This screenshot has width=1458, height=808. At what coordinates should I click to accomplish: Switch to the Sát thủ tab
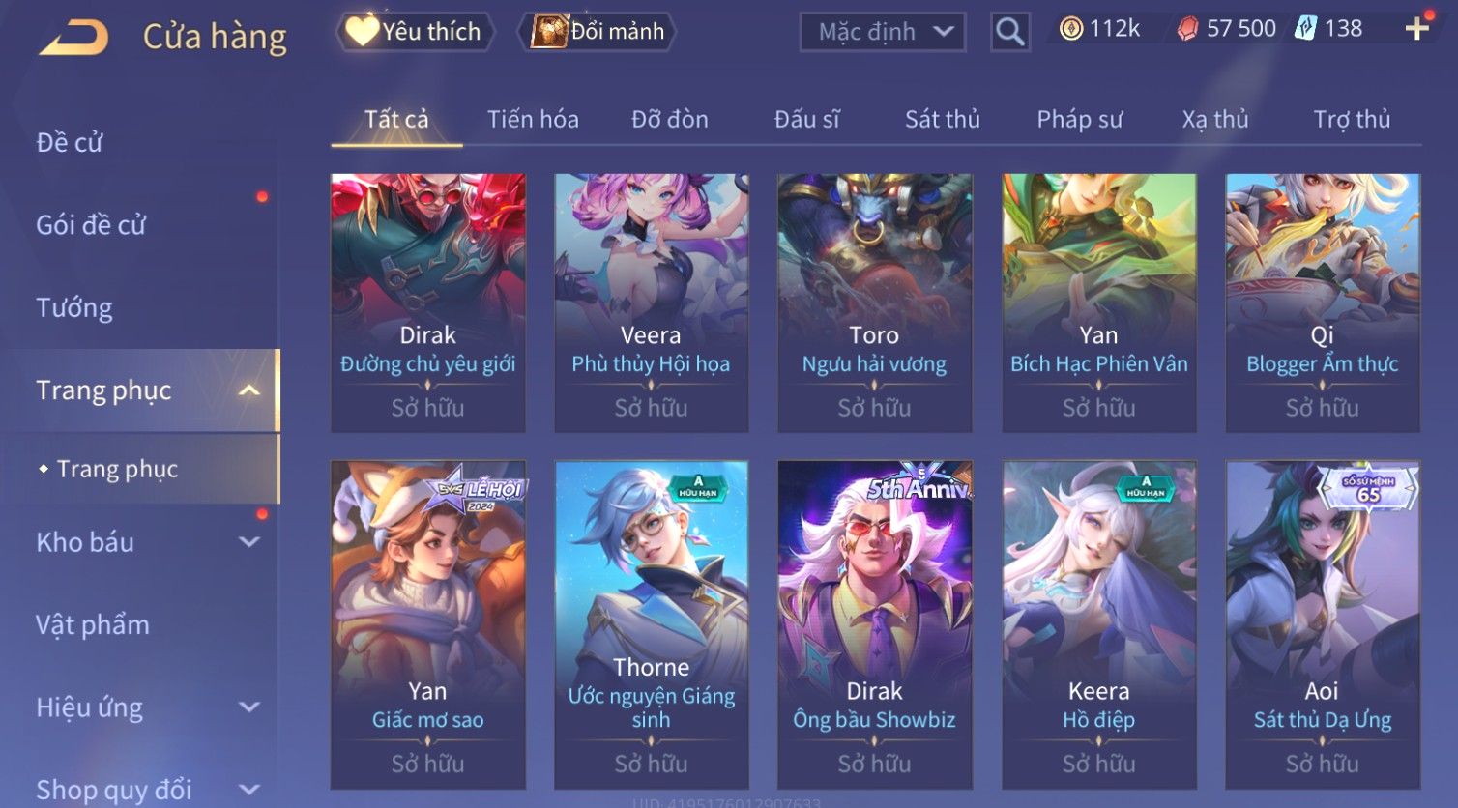pyautogui.click(x=942, y=119)
